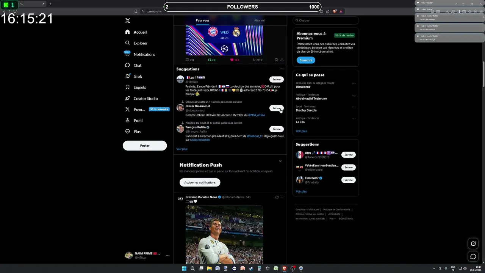This screenshot has width=485, height=273.
Task: Dismiss the Notification Push card
Action: click(280, 161)
